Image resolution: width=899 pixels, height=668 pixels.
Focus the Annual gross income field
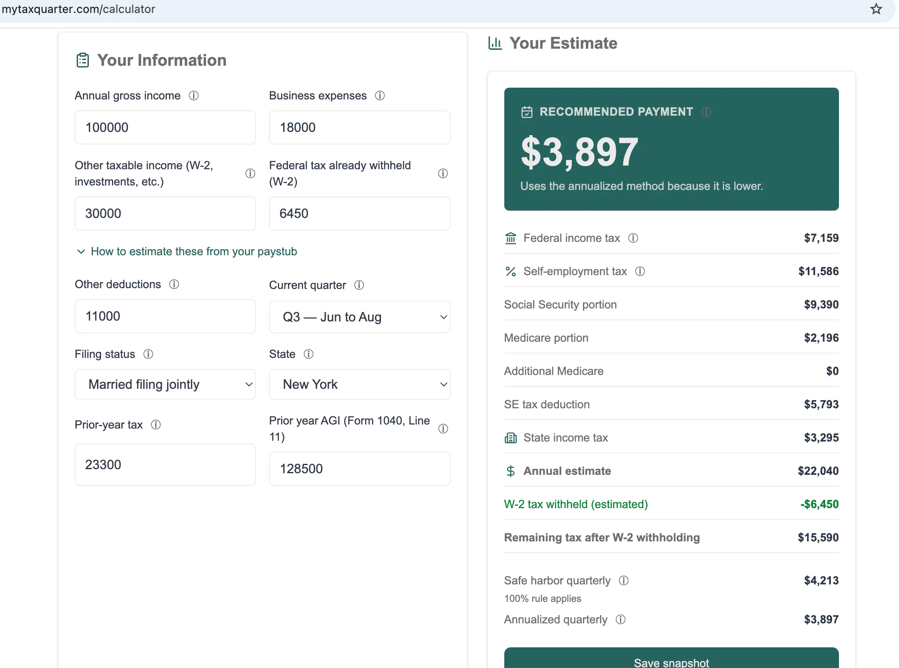pyautogui.click(x=165, y=127)
